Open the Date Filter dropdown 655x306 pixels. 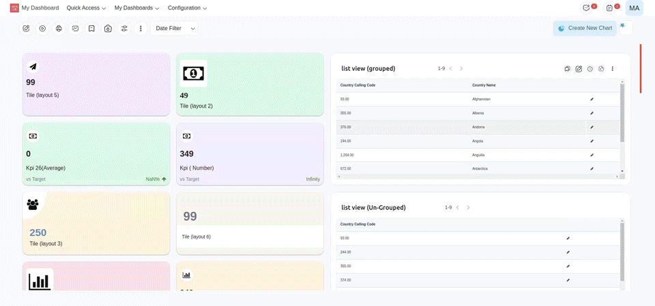[175, 29]
